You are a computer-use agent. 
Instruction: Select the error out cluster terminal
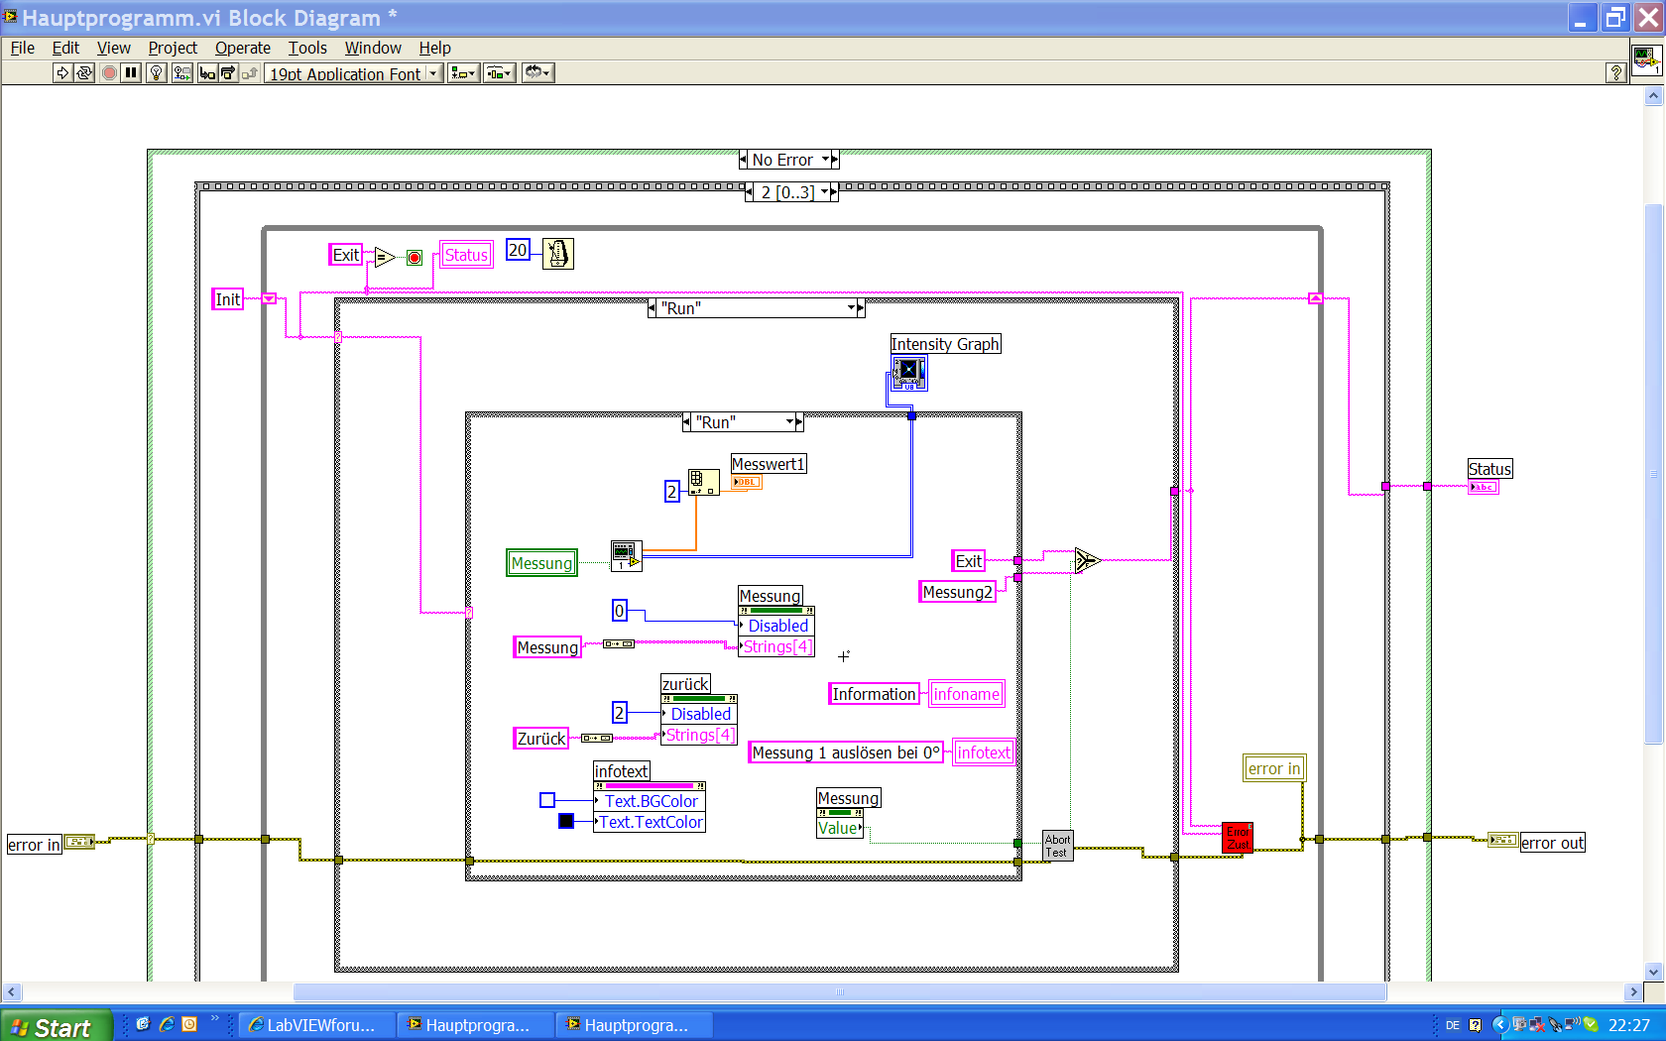pos(1502,840)
